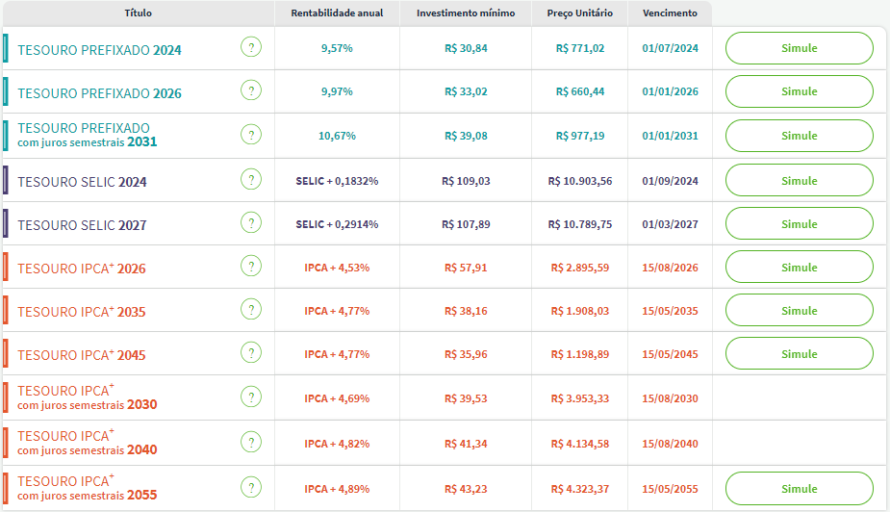890x512 pixels.
Task: Simulate the Tesouro Prefixado 2024 bond
Action: tap(800, 48)
